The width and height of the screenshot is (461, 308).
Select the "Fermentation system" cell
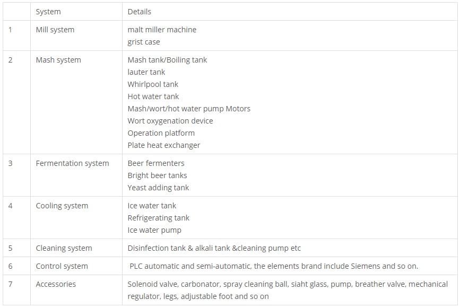(72, 163)
